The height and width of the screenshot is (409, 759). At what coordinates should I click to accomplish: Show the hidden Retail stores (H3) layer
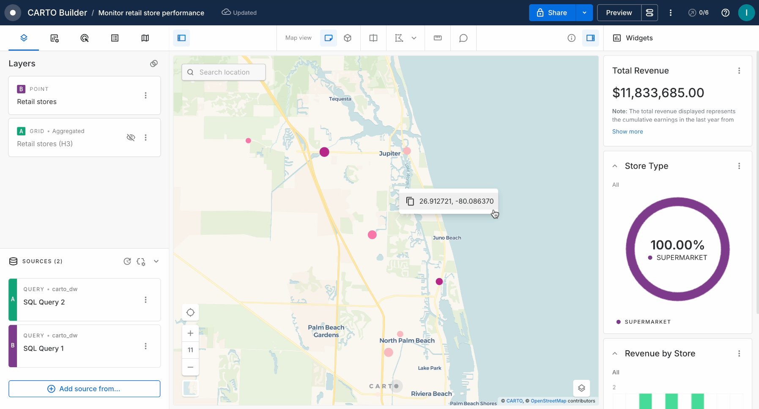point(131,137)
